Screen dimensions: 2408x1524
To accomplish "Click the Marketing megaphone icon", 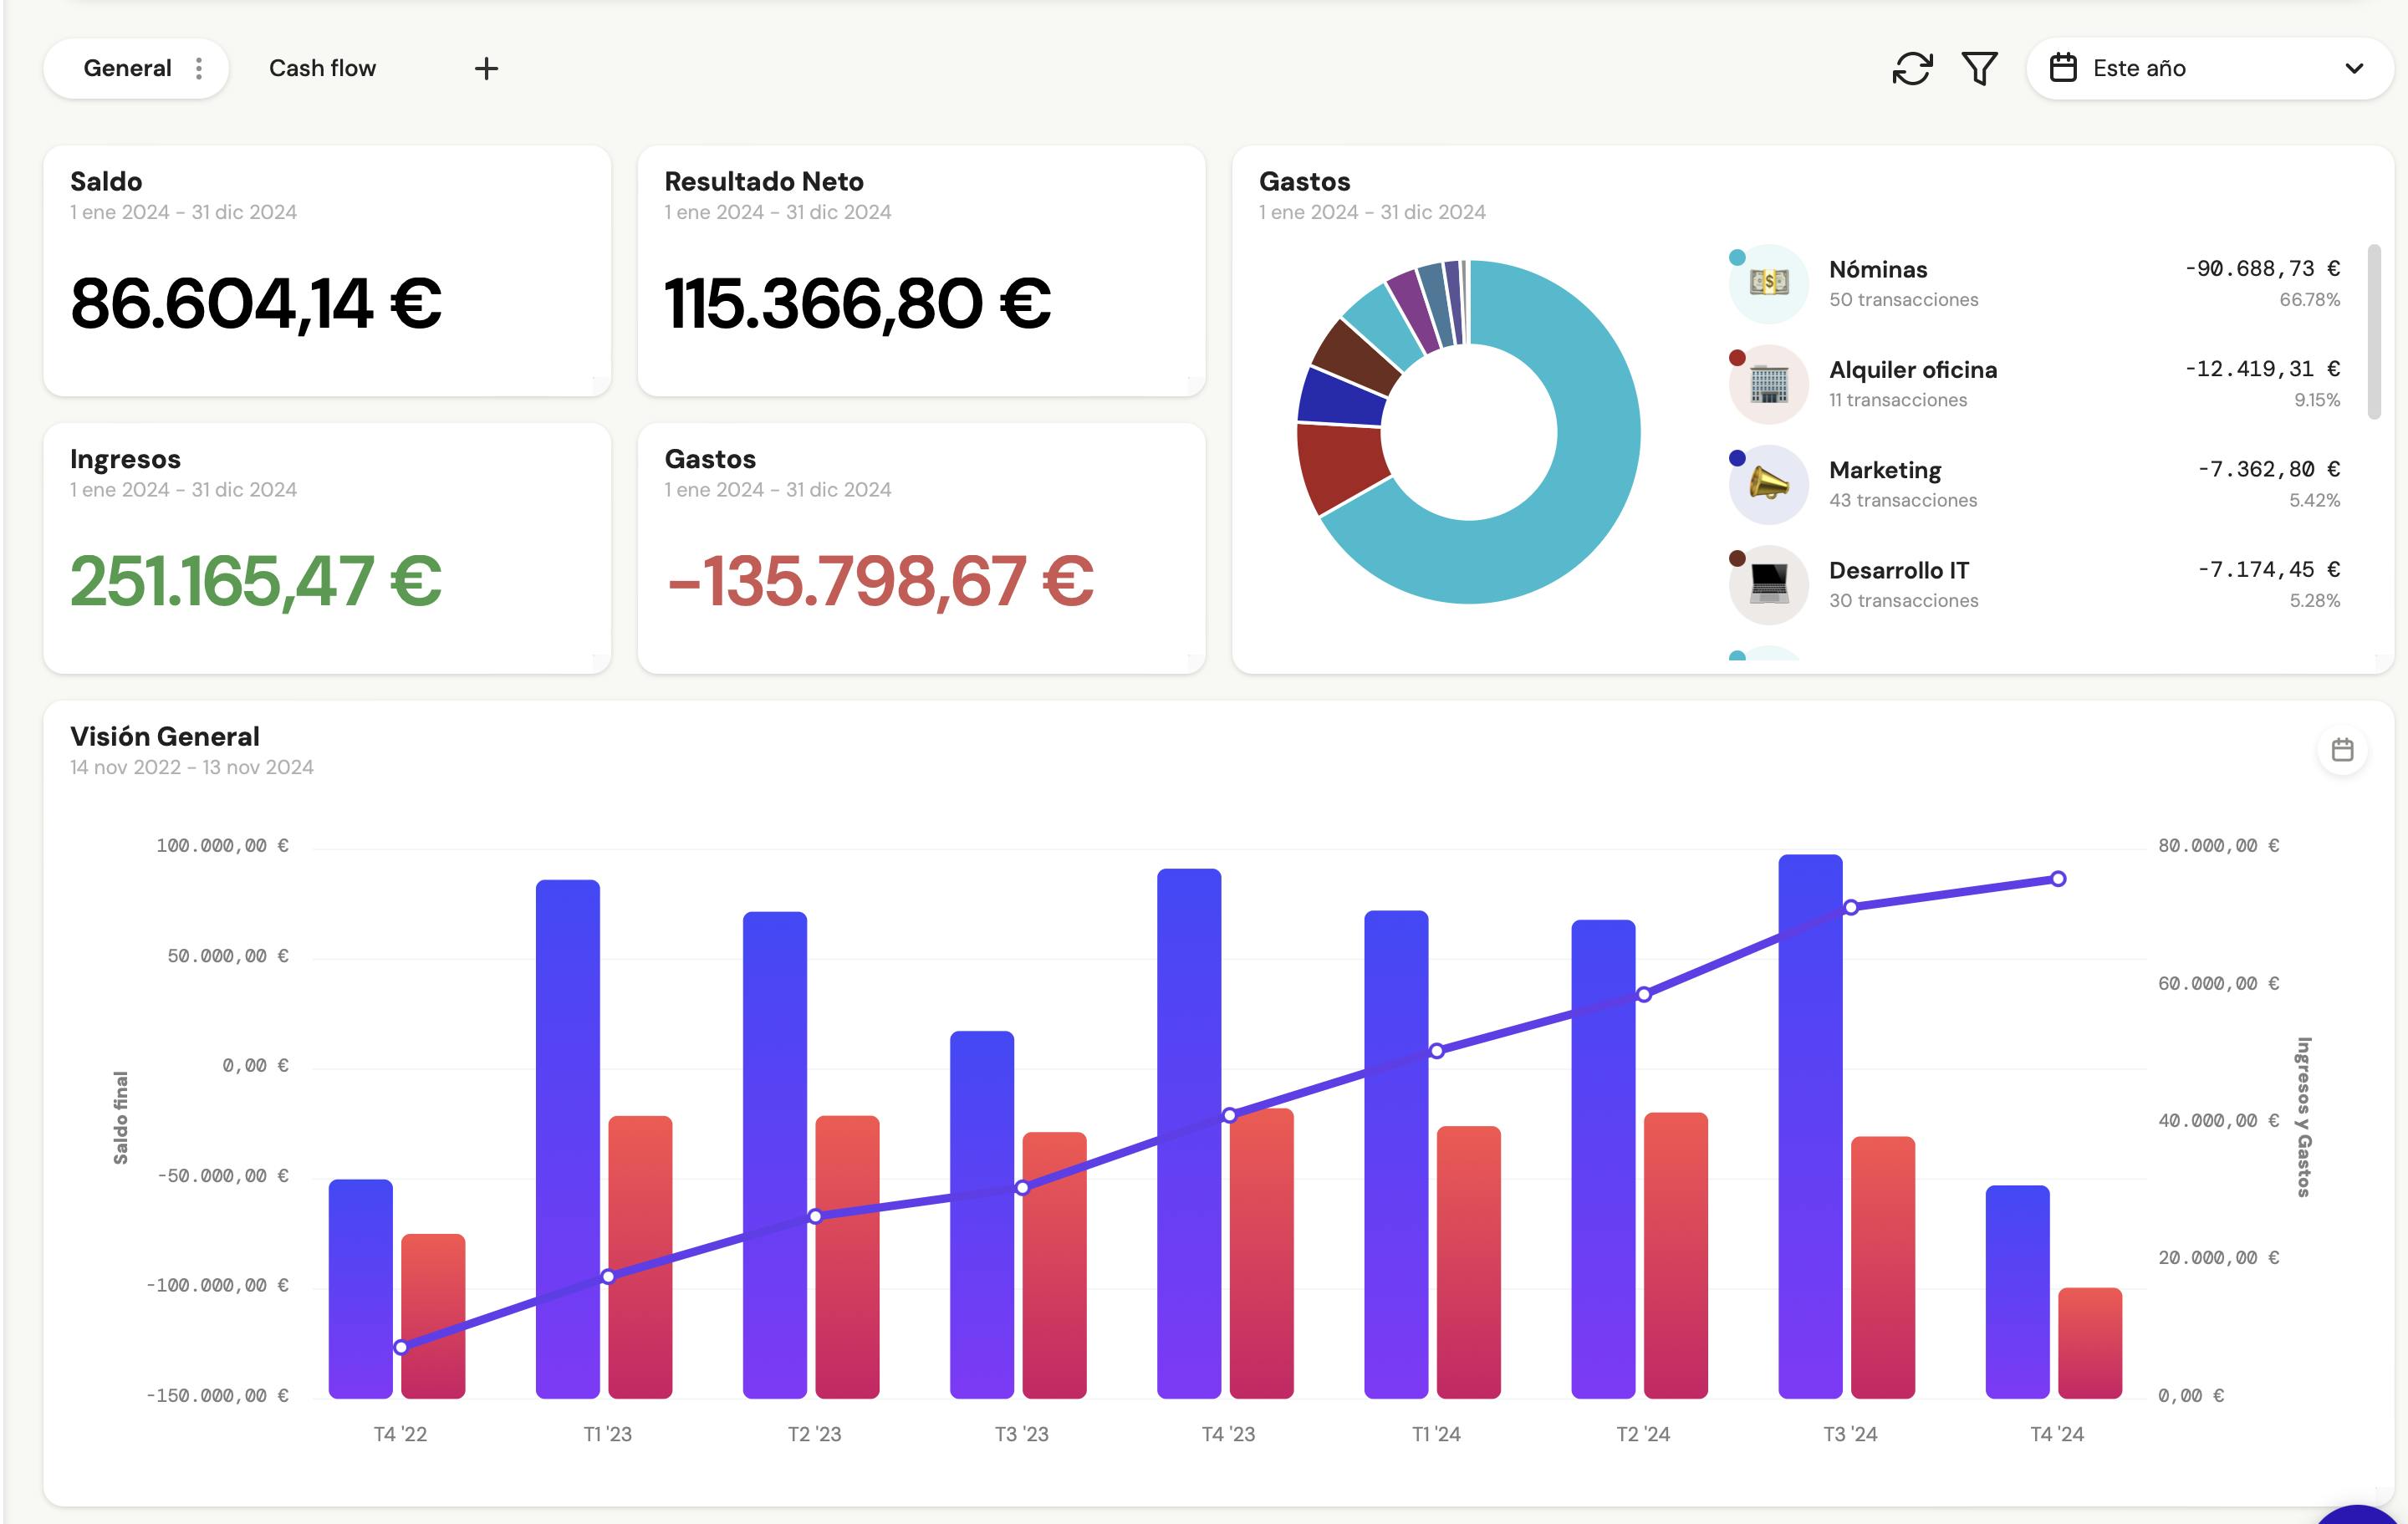I will tap(1768, 484).
